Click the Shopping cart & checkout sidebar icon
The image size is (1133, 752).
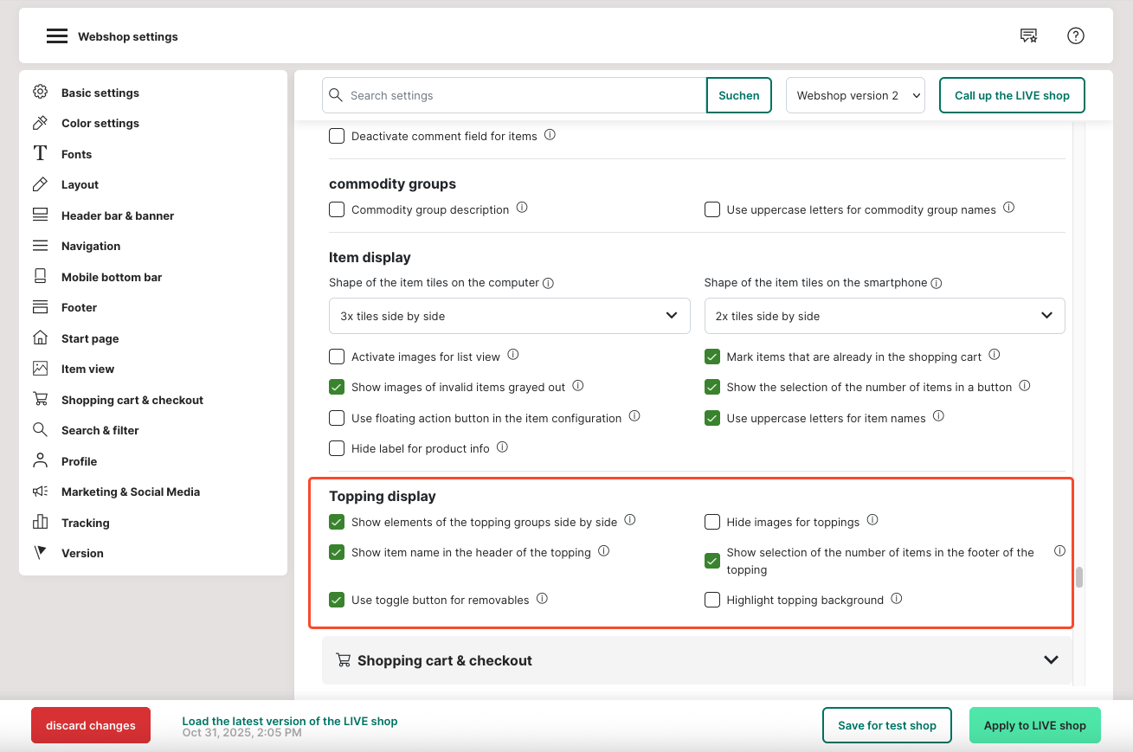coord(40,400)
